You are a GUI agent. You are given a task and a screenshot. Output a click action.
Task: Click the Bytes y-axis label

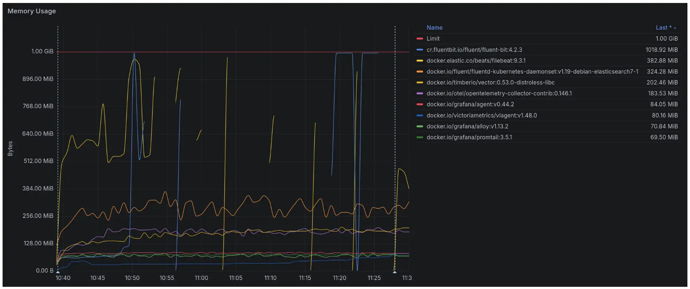click(x=10, y=148)
